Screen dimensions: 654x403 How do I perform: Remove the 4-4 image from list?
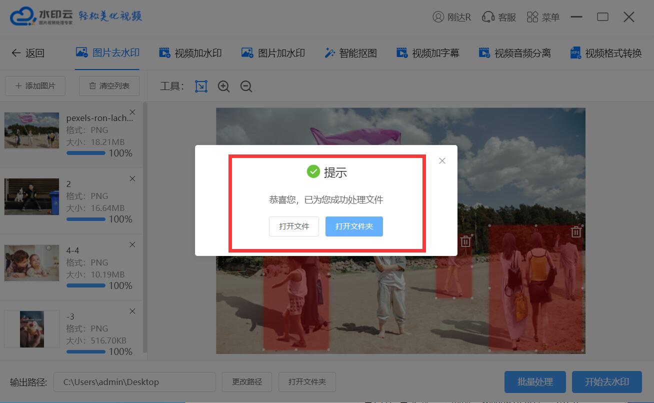click(132, 244)
